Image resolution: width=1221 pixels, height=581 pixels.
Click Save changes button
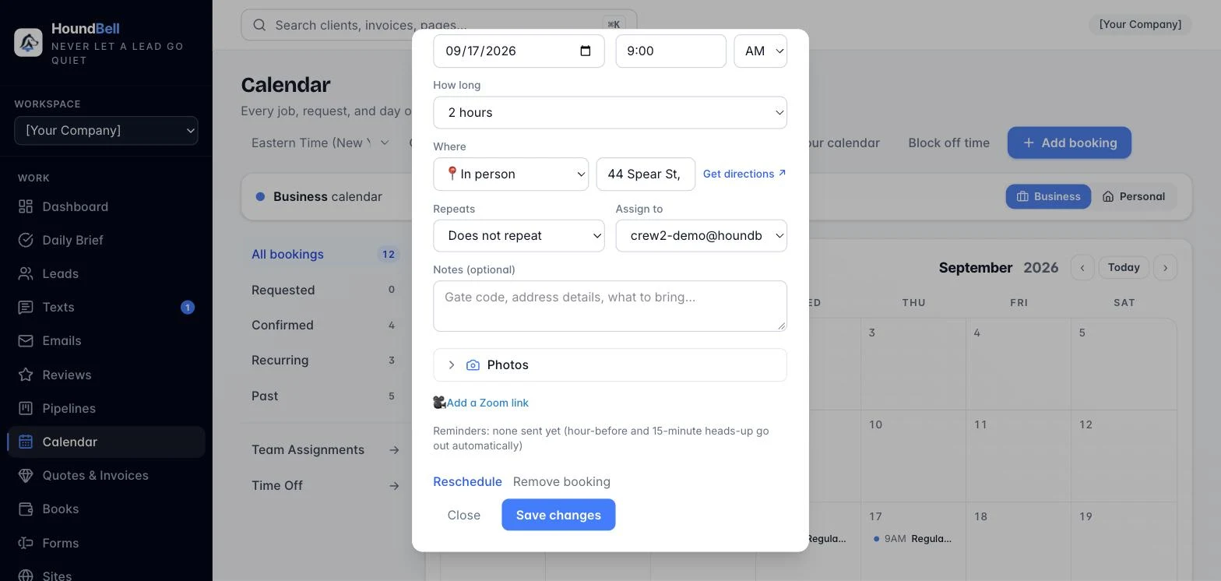558,515
